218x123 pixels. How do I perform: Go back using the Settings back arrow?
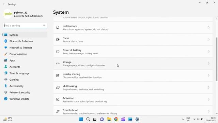point(4,4)
